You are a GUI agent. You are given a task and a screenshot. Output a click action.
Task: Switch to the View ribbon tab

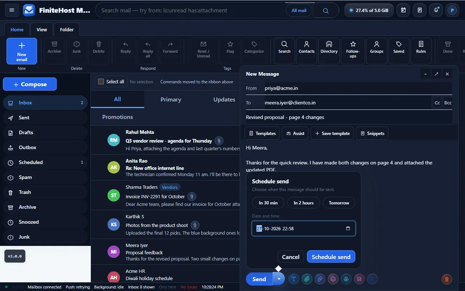pos(42,29)
